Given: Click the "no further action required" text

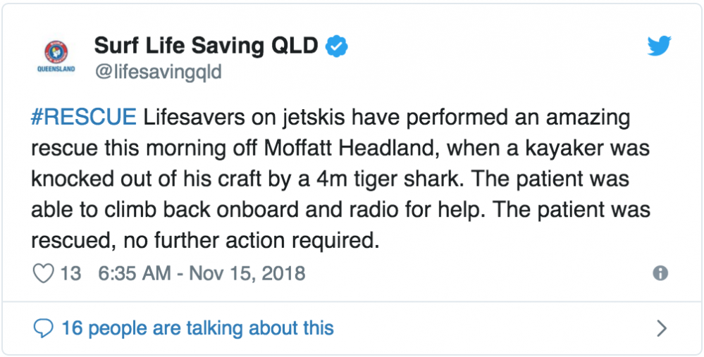Looking at the screenshot, I should click(x=246, y=241).
